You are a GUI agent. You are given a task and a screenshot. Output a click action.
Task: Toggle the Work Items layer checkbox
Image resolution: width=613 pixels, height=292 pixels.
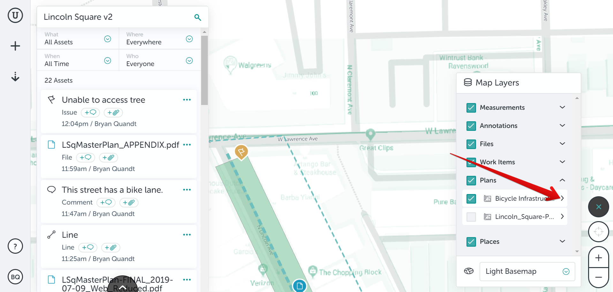tap(471, 162)
